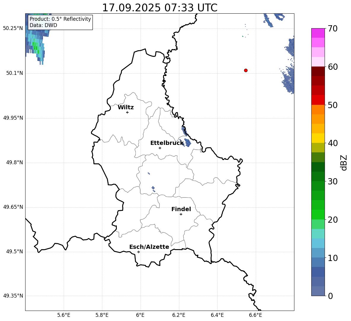351x321 pixels.
Task: Click the 49.8°N latitude label
Action: (15, 162)
